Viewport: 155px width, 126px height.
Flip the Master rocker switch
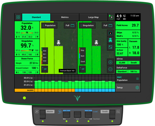[43, 115]
